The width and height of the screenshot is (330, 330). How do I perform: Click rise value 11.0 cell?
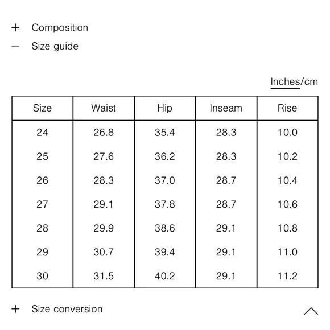(x=287, y=252)
